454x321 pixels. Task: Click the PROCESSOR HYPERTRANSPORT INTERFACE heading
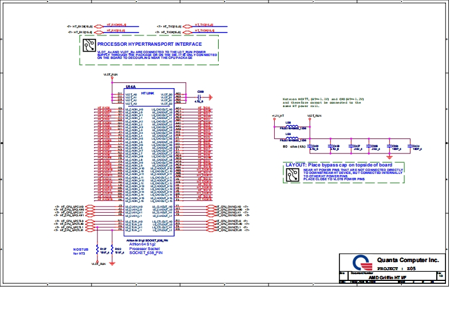click(x=149, y=44)
